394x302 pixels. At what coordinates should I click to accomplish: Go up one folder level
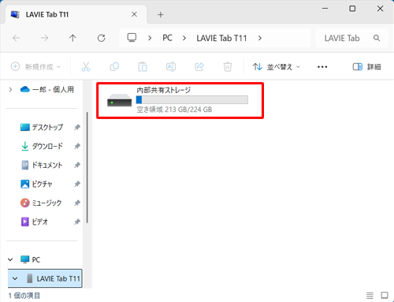pyautogui.click(x=72, y=38)
